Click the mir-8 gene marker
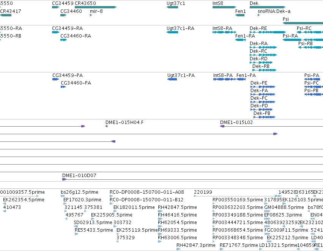The image size is (323, 251). point(91,15)
